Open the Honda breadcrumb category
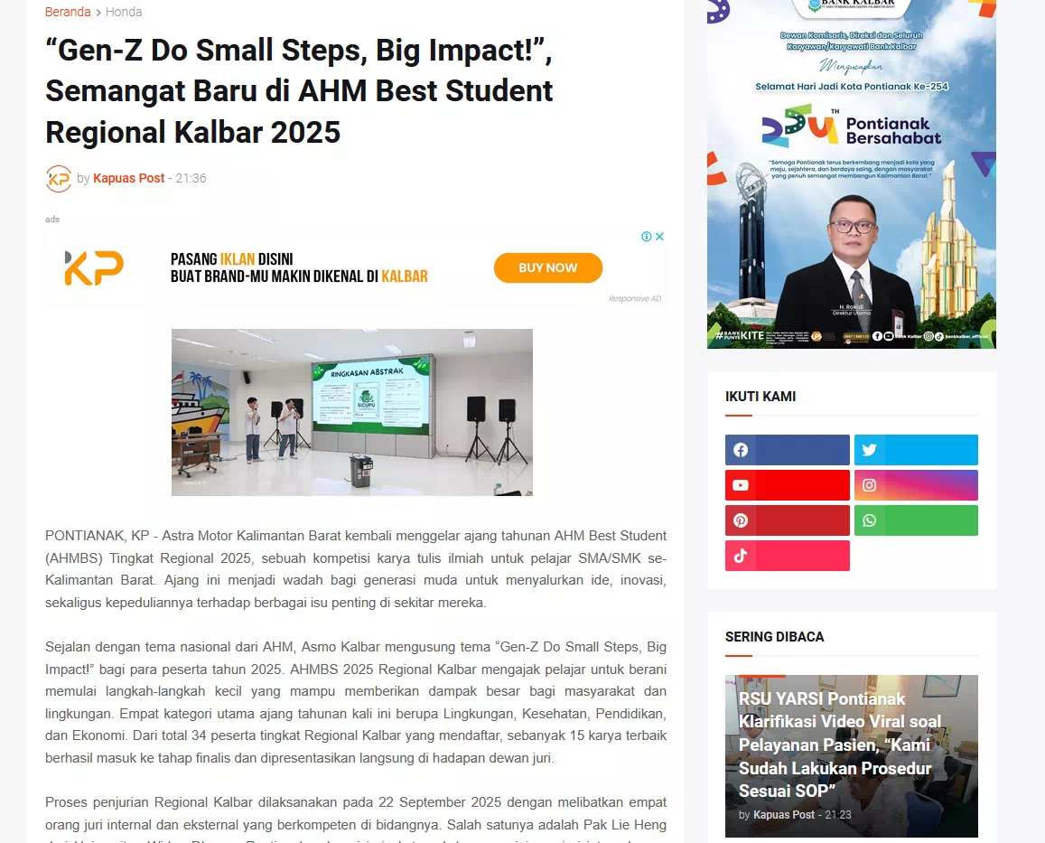Screen dimensions: 1045x843 [x=124, y=12]
